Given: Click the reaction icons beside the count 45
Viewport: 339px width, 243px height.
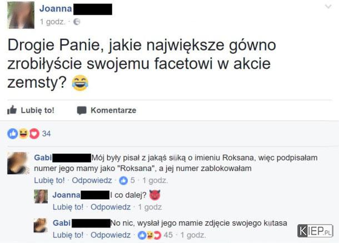Looking at the screenshot, I should [x=149, y=235].
